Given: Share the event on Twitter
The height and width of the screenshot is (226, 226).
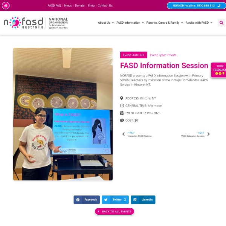Looking at the screenshot, I should (x=115, y=200).
